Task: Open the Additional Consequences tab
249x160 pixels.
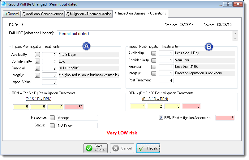Action: (x=43, y=14)
